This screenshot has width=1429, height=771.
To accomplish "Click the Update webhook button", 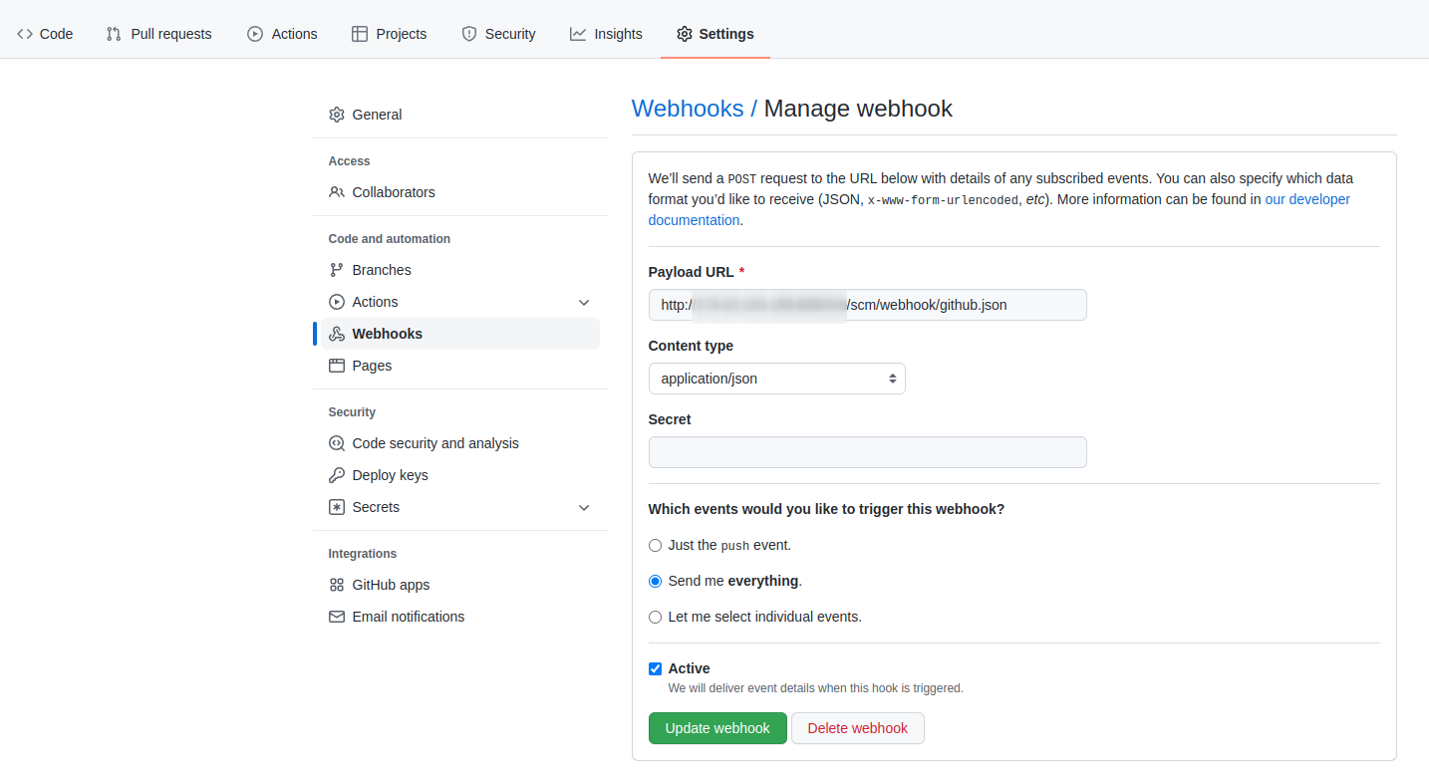I will [x=717, y=728].
